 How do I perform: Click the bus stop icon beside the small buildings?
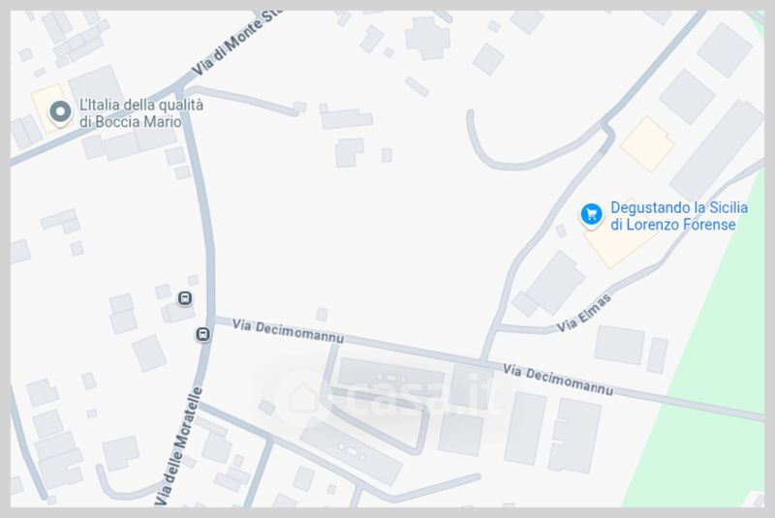point(185,298)
